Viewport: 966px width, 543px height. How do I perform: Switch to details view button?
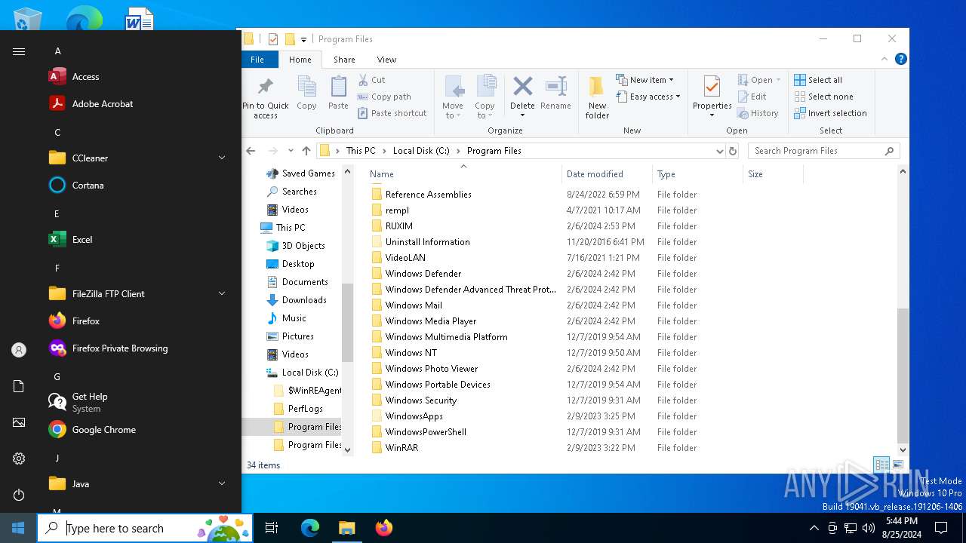[x=881, y=465]
